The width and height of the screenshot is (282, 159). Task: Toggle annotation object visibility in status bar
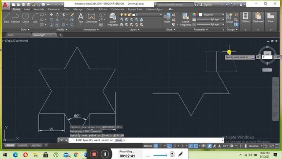(209, 146)
